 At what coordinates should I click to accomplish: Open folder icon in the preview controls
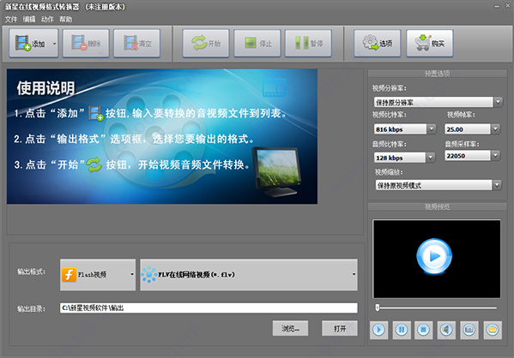click(x=493, y=330)
